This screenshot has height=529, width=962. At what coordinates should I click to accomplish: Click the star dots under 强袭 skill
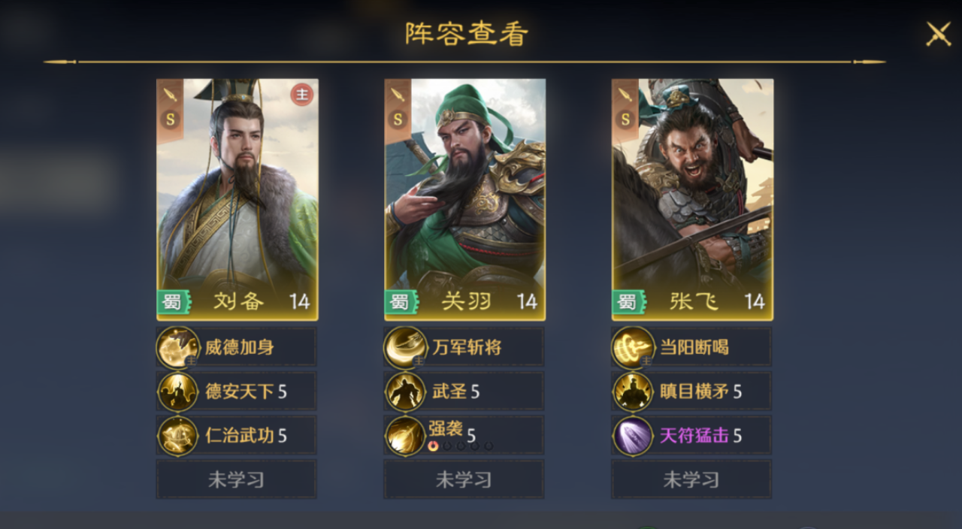coord(460,446)
